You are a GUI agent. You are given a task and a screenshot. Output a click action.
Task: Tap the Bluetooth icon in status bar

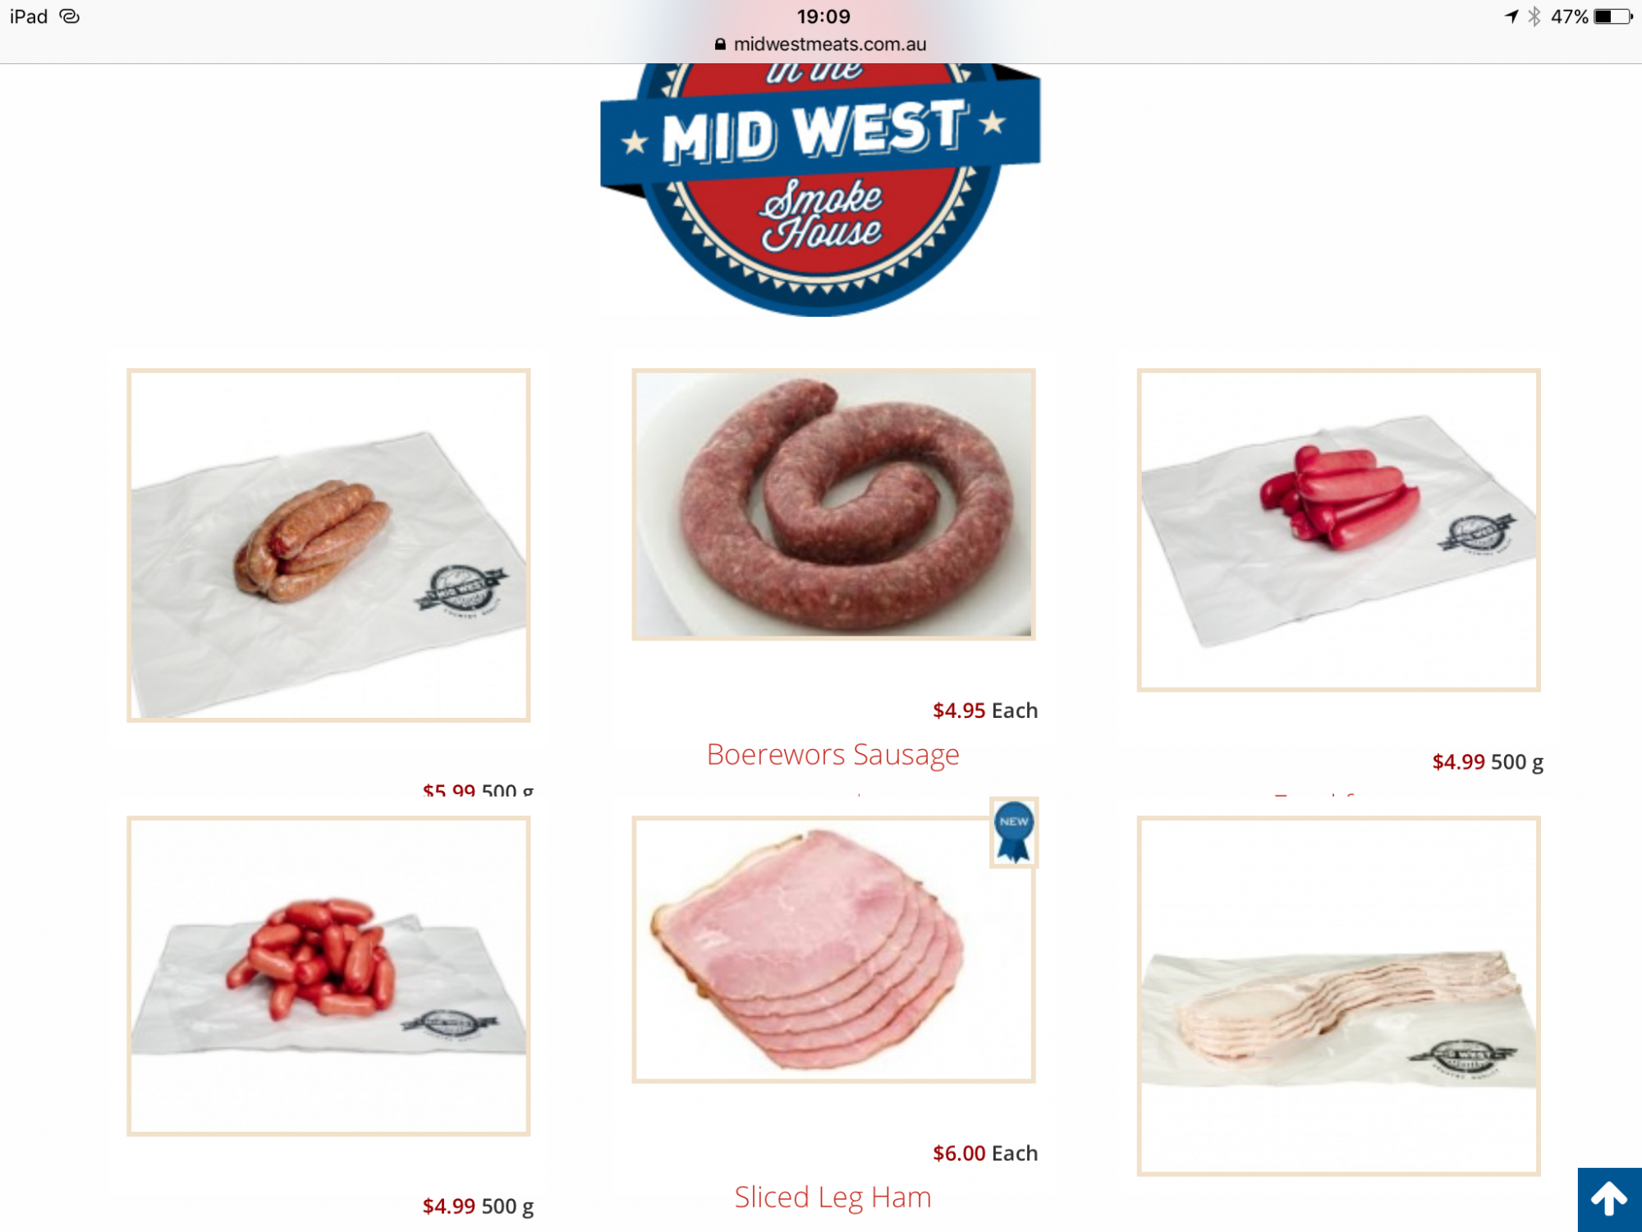point(1534,16)
